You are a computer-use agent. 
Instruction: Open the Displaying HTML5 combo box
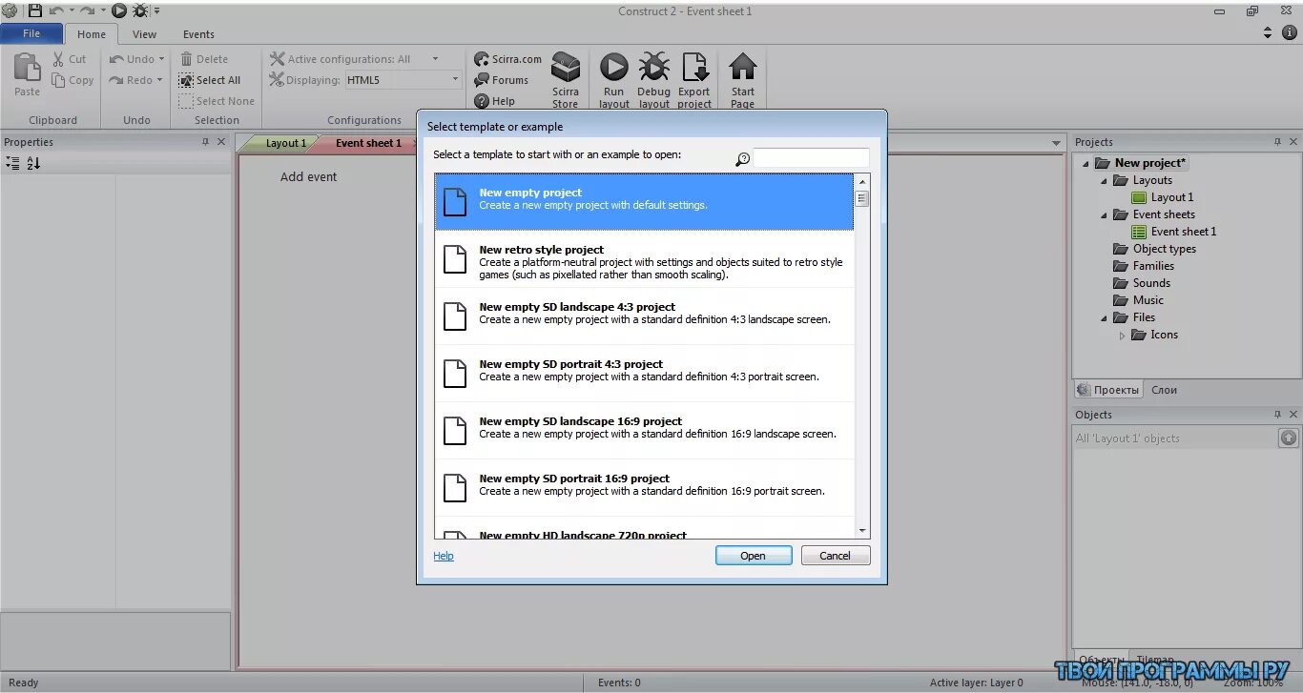click(x=403, y=80)
